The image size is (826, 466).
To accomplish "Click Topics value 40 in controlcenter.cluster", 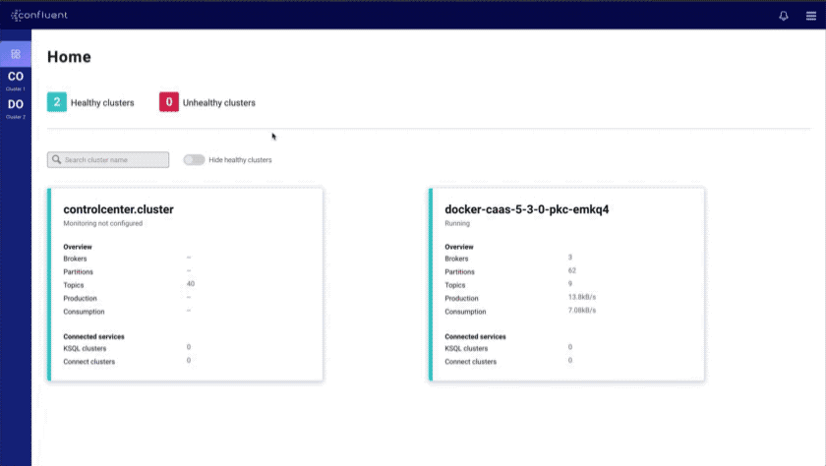I will tap(191, 284).
